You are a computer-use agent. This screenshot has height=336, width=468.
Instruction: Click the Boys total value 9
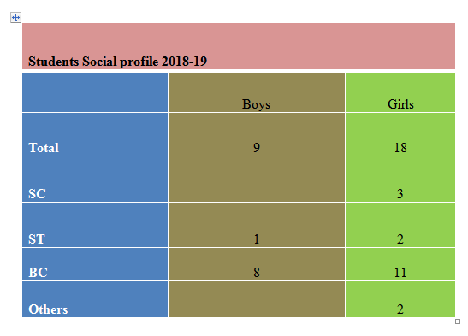257,148
